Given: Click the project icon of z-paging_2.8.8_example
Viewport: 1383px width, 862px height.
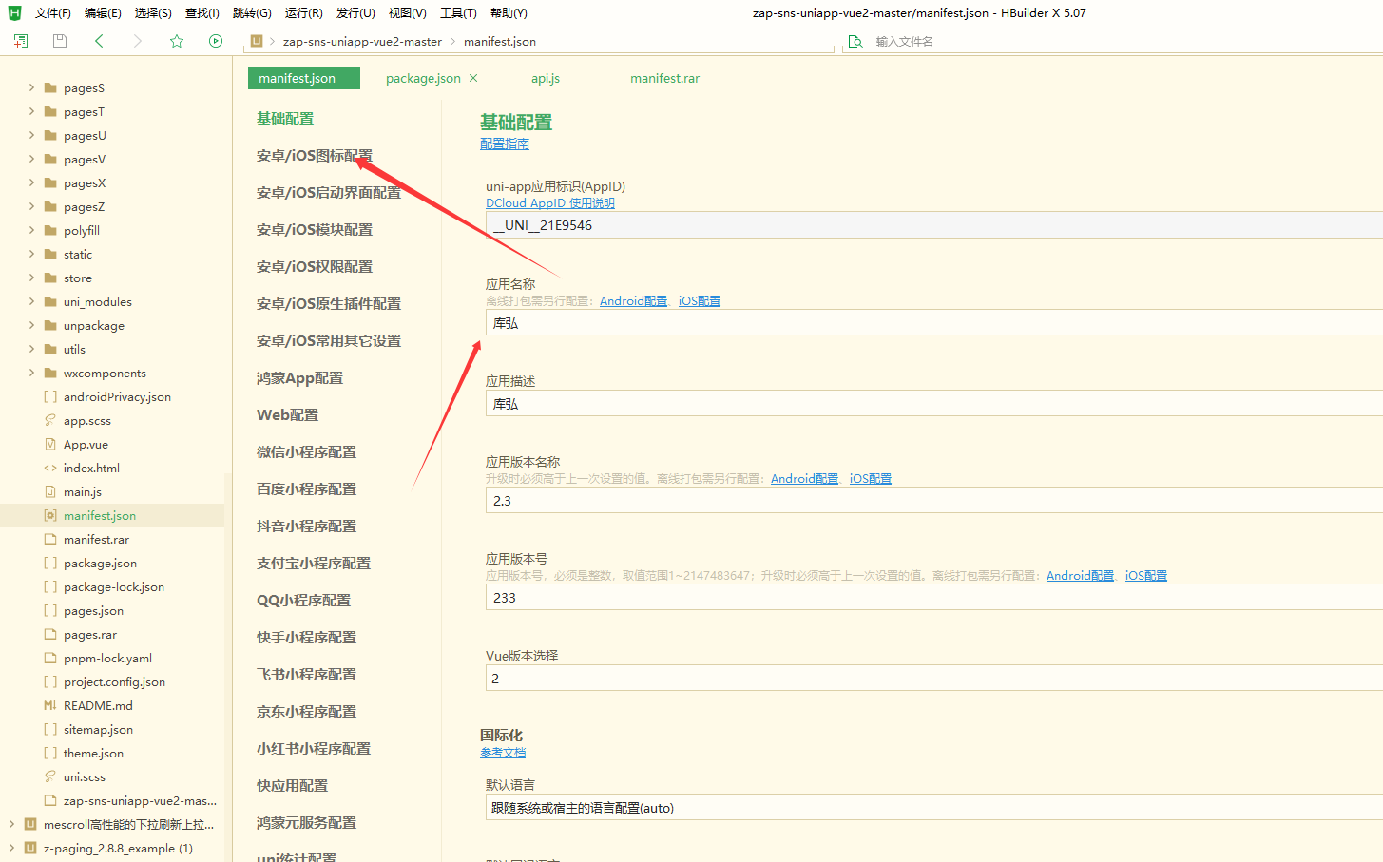Looking at the screenshot, I should 30,848.
